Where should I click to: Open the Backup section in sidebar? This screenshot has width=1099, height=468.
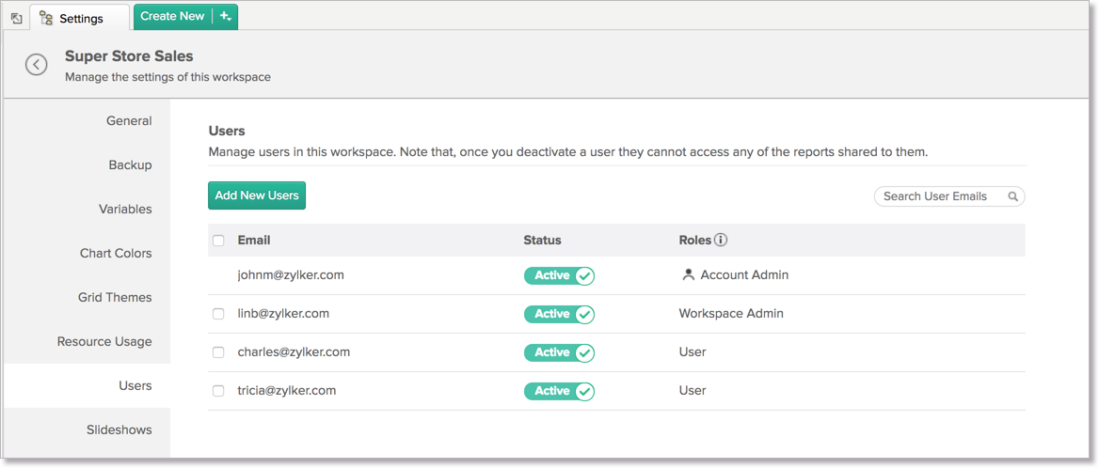point(130,164)
